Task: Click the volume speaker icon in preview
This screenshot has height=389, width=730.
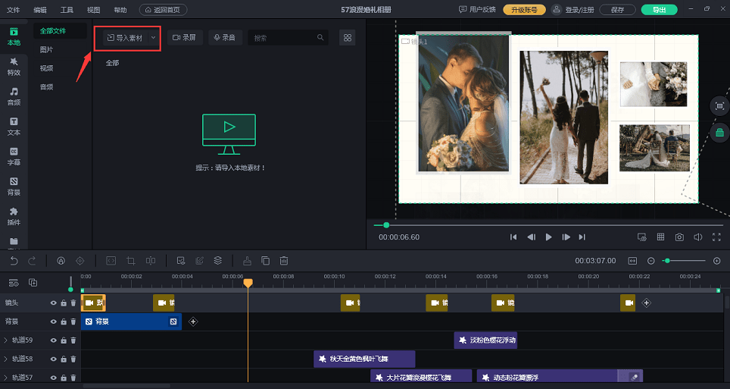Action: click(x=698, y=237)
